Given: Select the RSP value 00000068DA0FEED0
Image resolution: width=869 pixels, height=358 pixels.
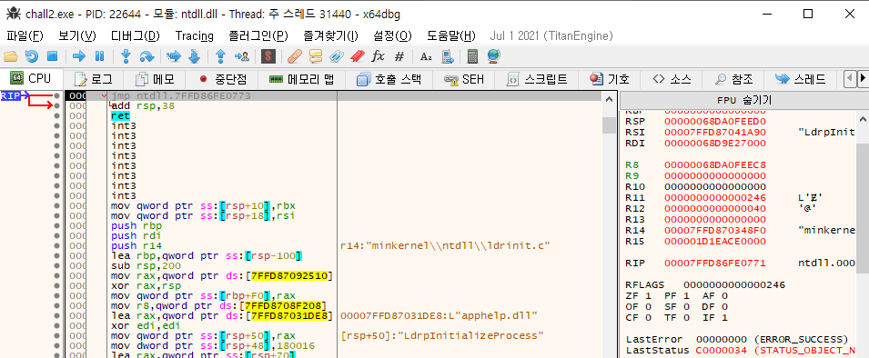Looking at the screenshot, I should 714,121.
